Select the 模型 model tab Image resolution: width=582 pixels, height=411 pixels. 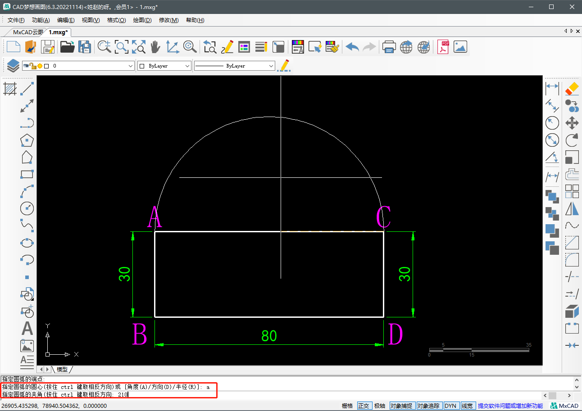click(x=62, y=369)
